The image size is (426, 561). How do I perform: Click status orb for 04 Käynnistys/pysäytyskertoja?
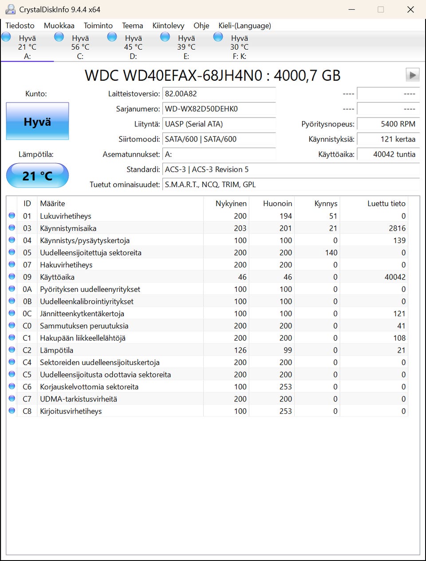click(12, 240)
